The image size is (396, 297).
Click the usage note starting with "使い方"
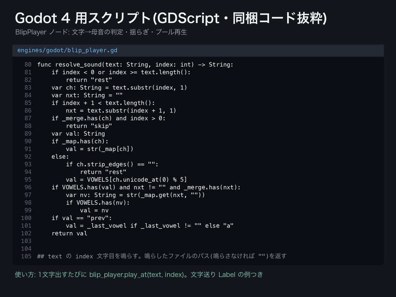coord(139,275)
